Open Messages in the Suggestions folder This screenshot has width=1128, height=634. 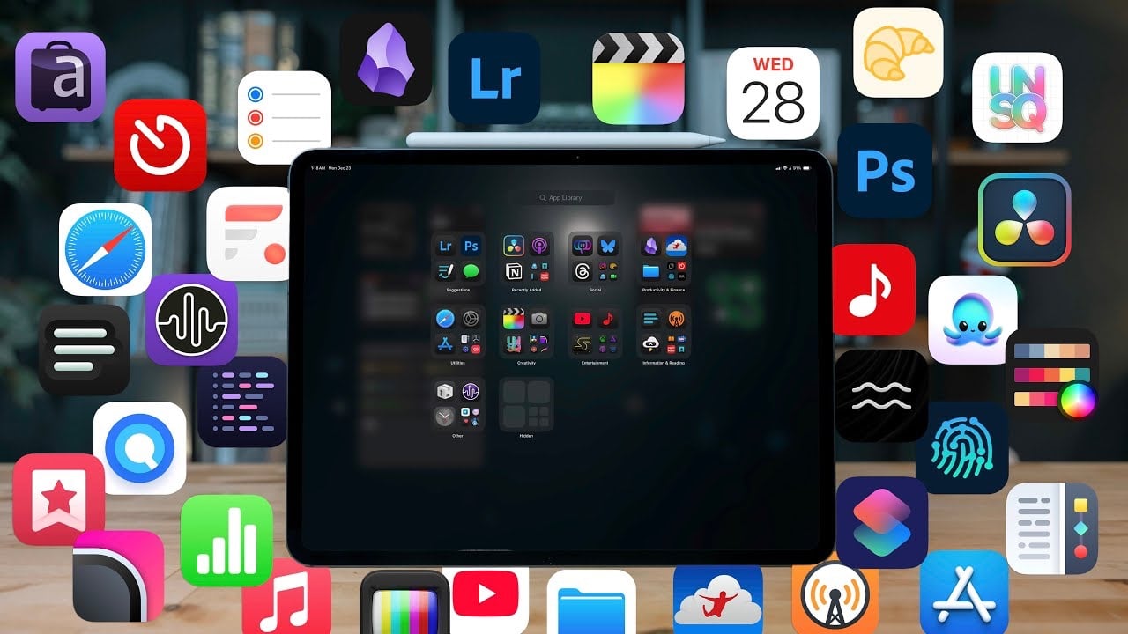coord(471,271)
